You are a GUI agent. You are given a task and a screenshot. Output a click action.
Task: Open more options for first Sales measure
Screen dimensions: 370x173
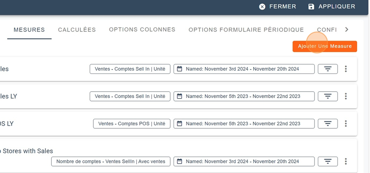(346, 69)
